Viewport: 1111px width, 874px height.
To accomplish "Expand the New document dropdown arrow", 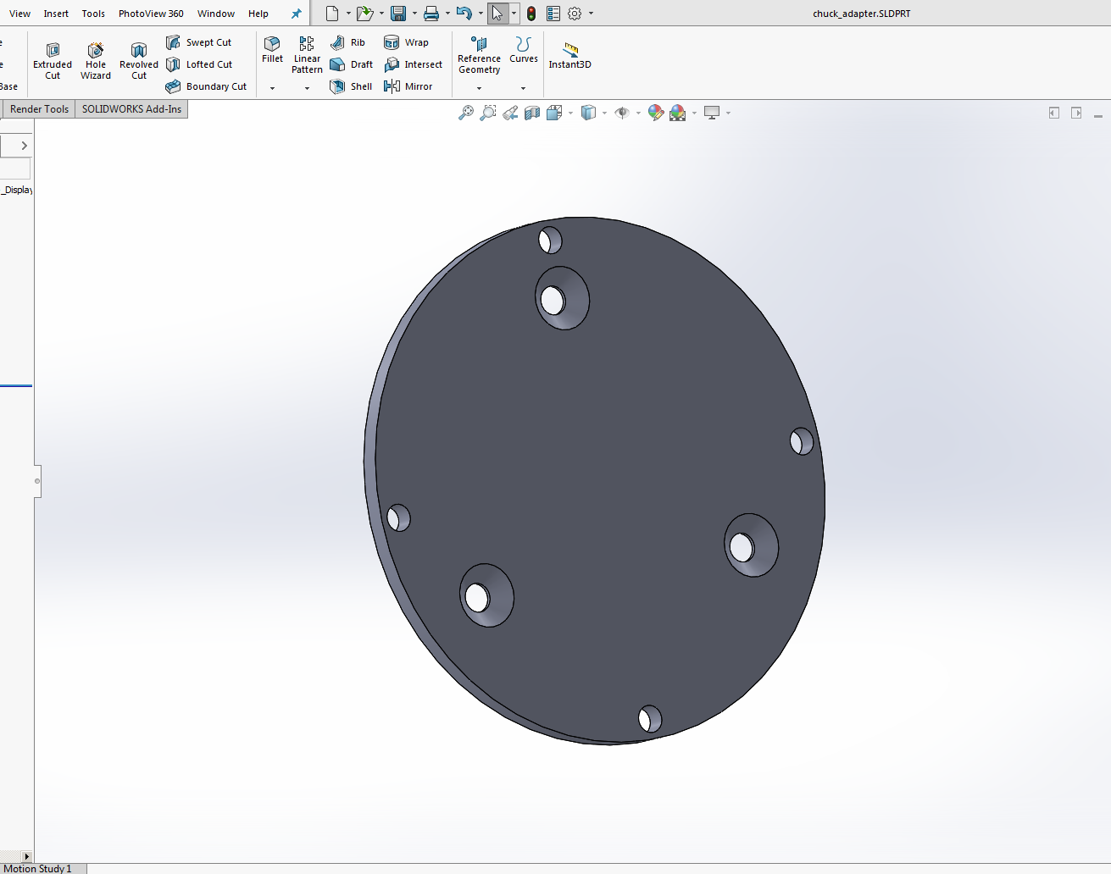I will coord(348,14).
